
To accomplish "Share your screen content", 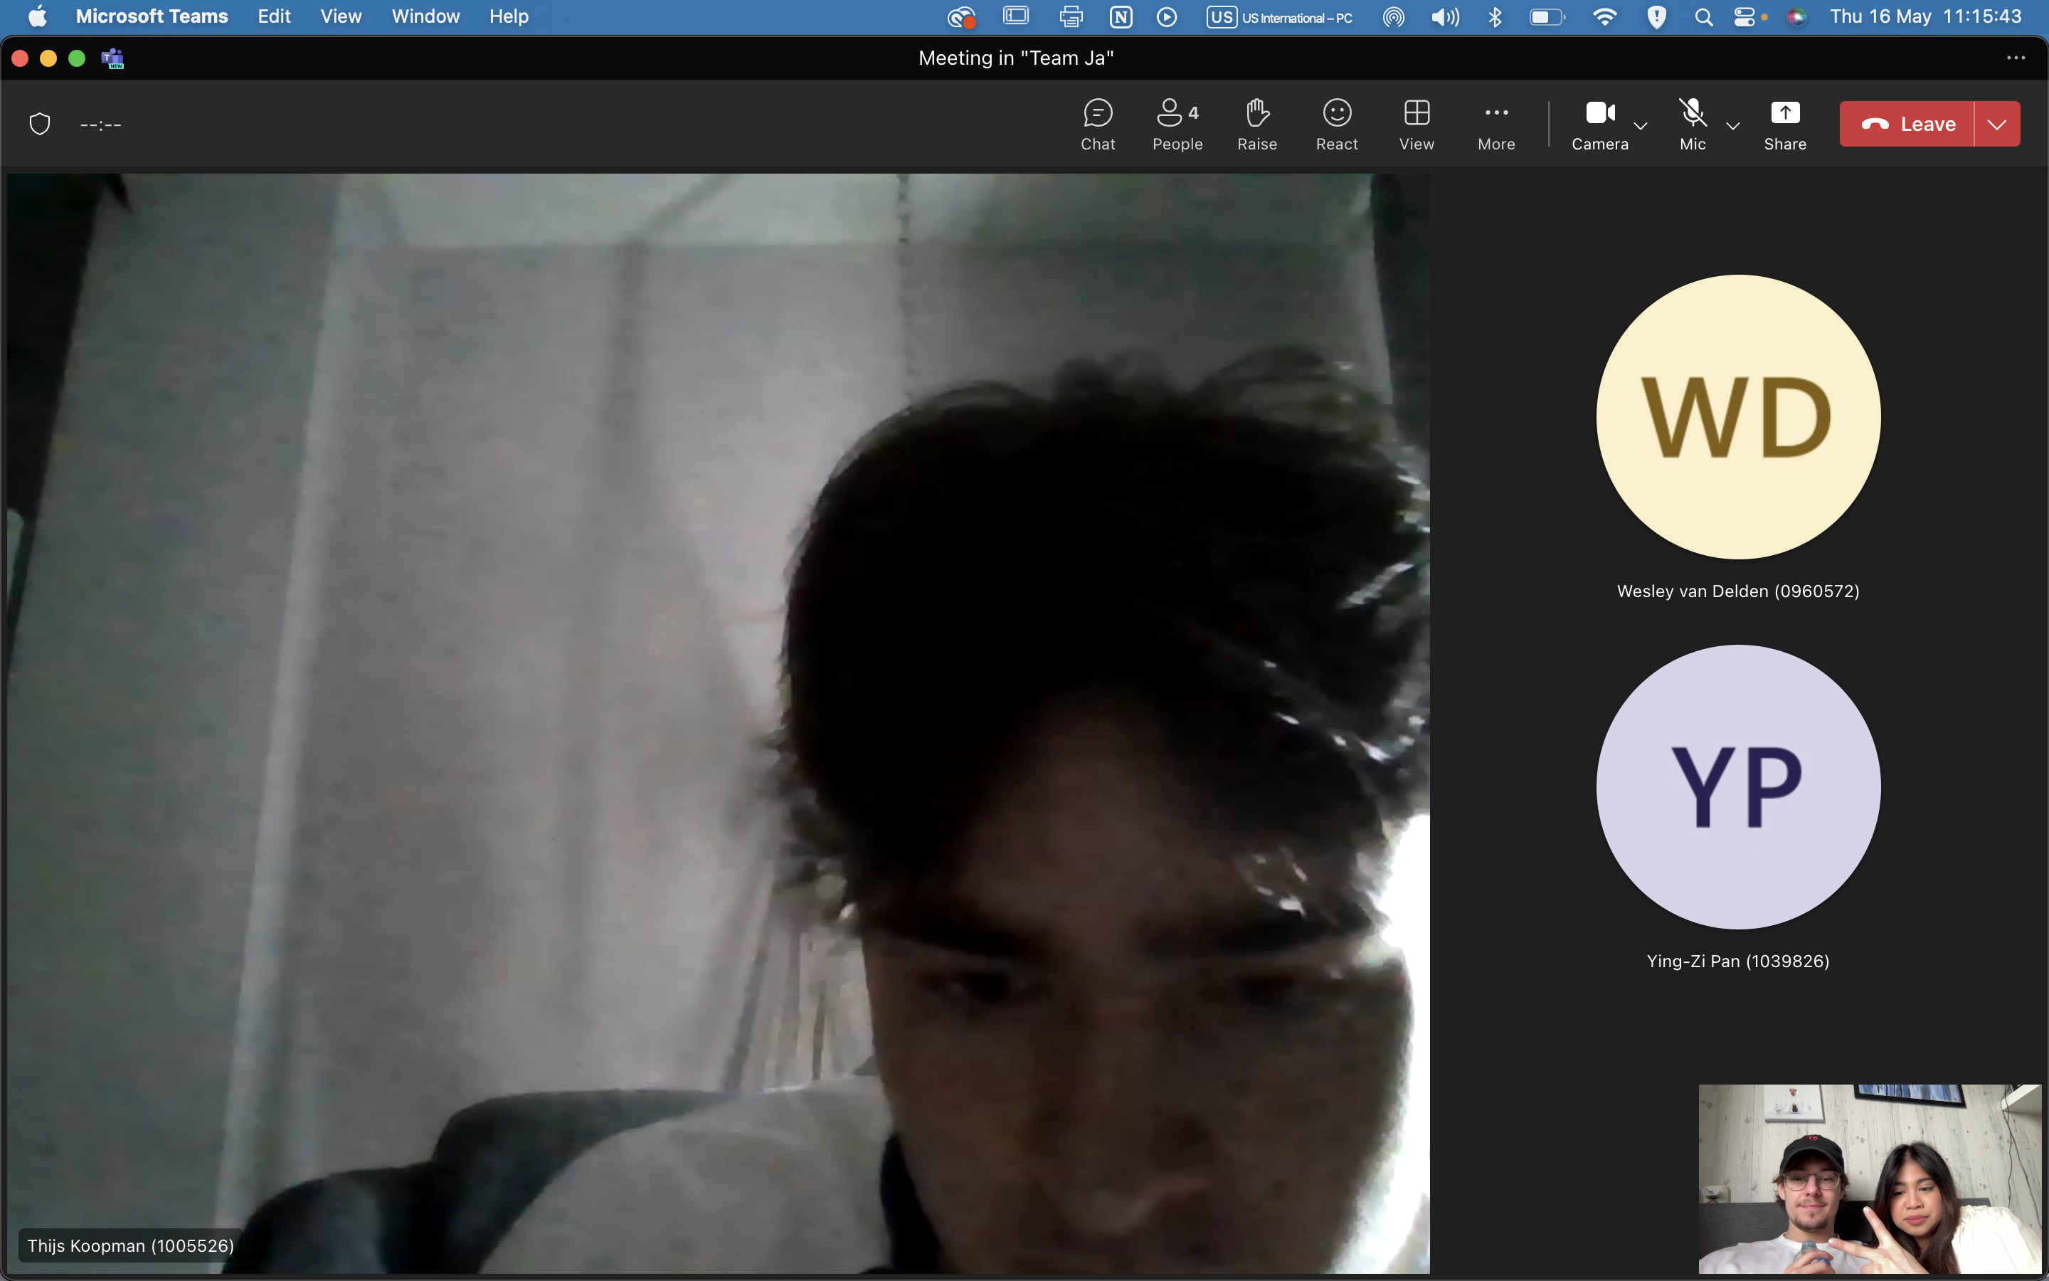I will pos(1785,125).
